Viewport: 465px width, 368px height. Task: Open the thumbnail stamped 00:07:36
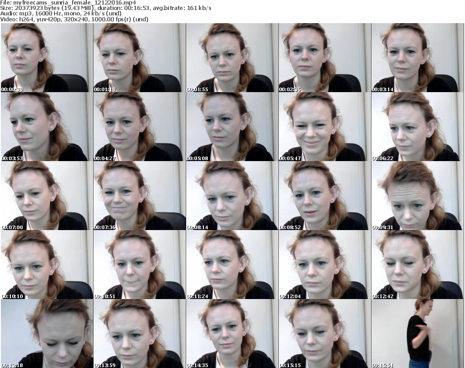pos(139,196)
